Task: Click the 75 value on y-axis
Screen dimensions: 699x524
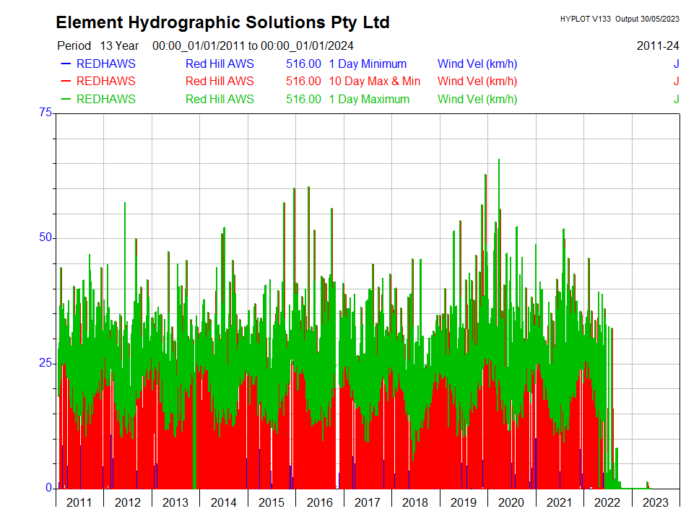Action: (45, 113)
